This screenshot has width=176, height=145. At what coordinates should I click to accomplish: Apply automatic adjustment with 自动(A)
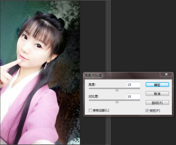157,103
